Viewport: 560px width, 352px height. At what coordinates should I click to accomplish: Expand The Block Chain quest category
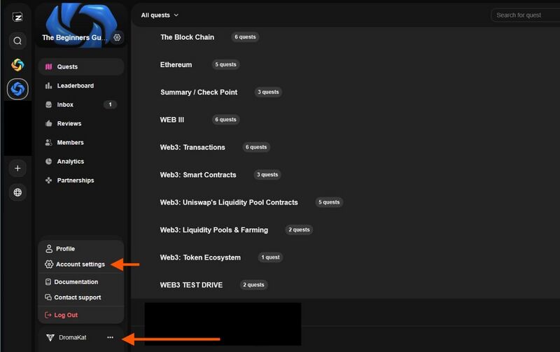[x=187, y=37]
